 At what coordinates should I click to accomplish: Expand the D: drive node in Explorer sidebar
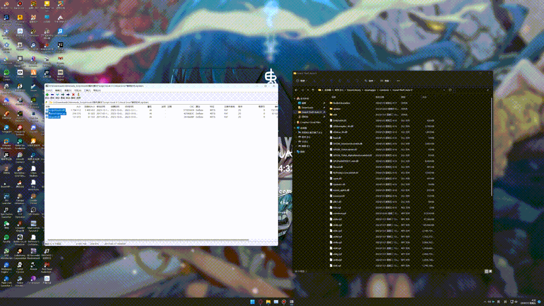pyautogui.click(x=296, y=137)
